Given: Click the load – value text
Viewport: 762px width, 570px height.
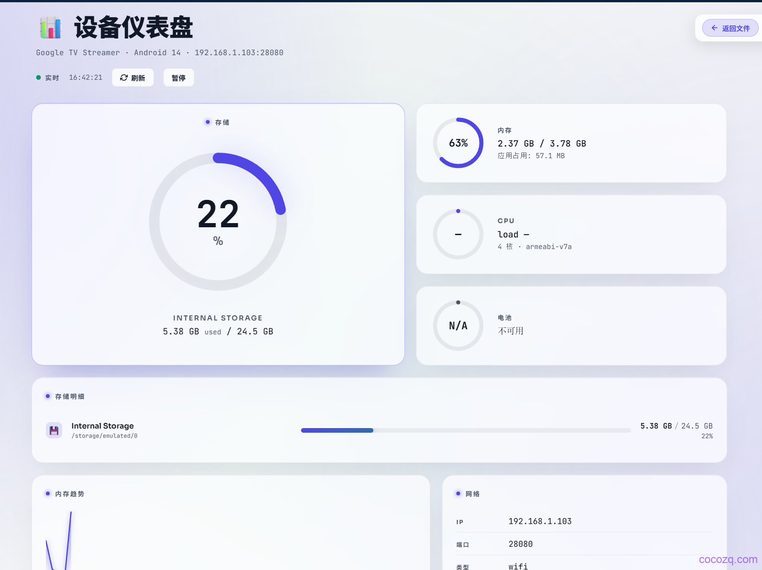Looking at the screenshot, I should coord(513,235).
